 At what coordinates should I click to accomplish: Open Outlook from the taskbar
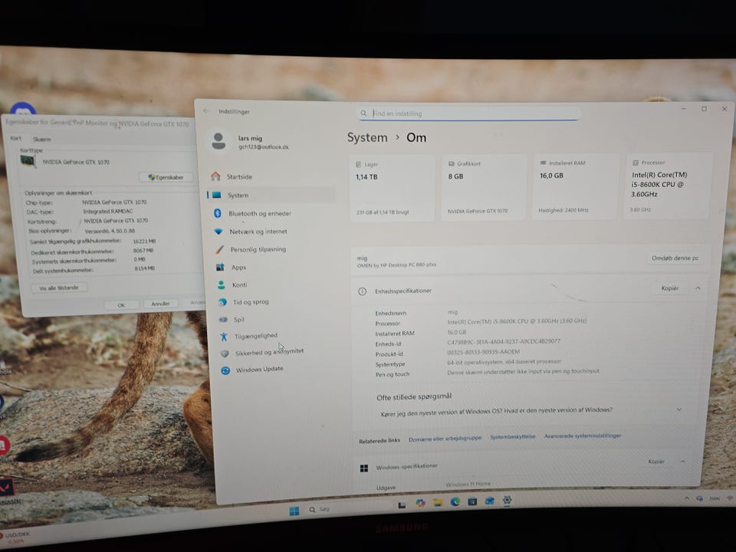tap(490, 501)
